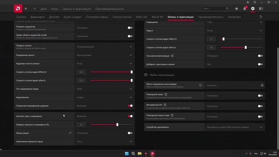
Task: Click the microphone volume percentage value box
Action: pos(81,125)
